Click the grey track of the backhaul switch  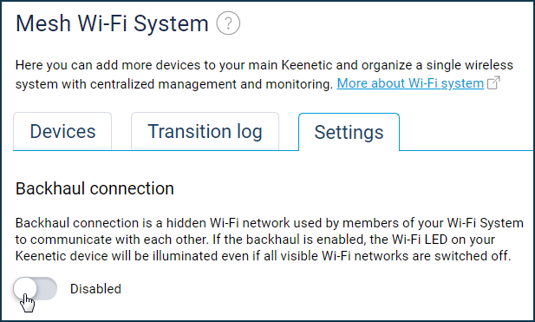click(47, 288)
